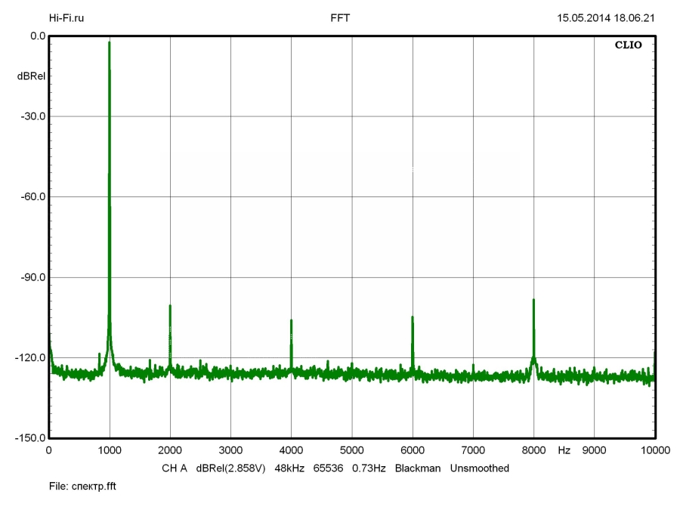The image size is (680, 510).
Task: Click the CLIO logo in the plot corner
Action: pyautogui.click(x=628, y=45)
